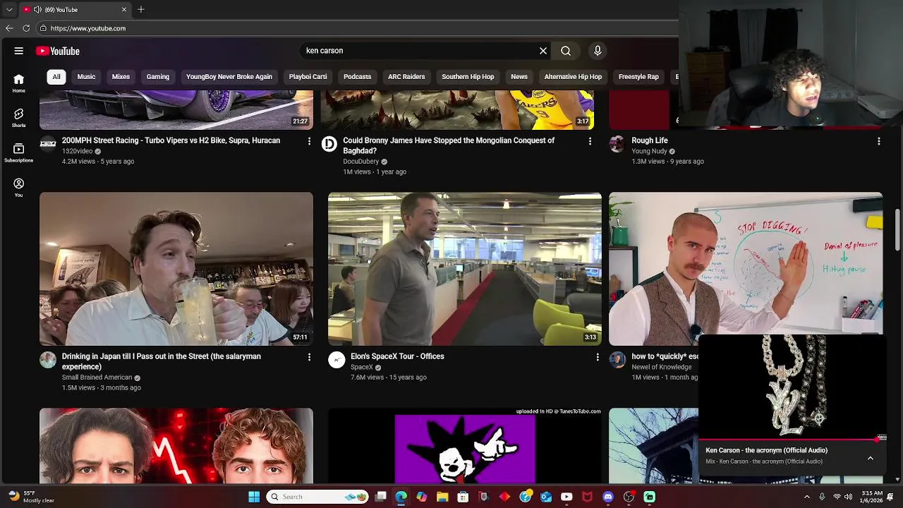Play the Drinking in Japan thumbnail
Screen dimensions: 903x508
tap(176, 269)
